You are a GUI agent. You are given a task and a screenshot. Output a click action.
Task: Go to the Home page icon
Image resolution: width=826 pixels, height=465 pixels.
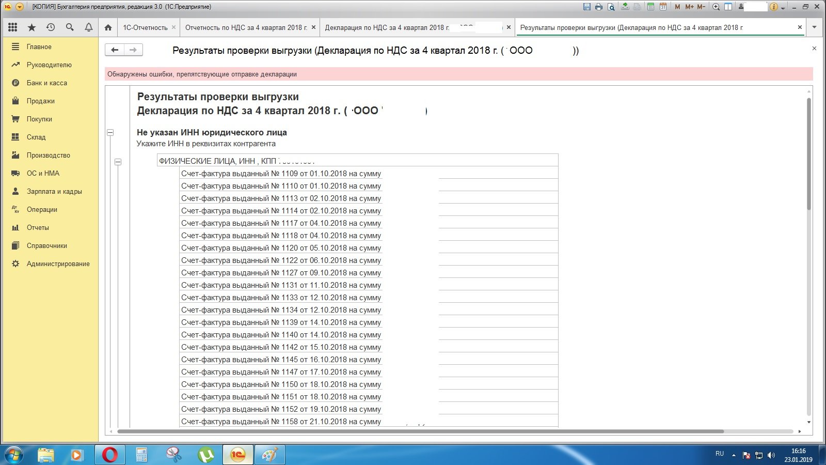click(x=108, y=27)
